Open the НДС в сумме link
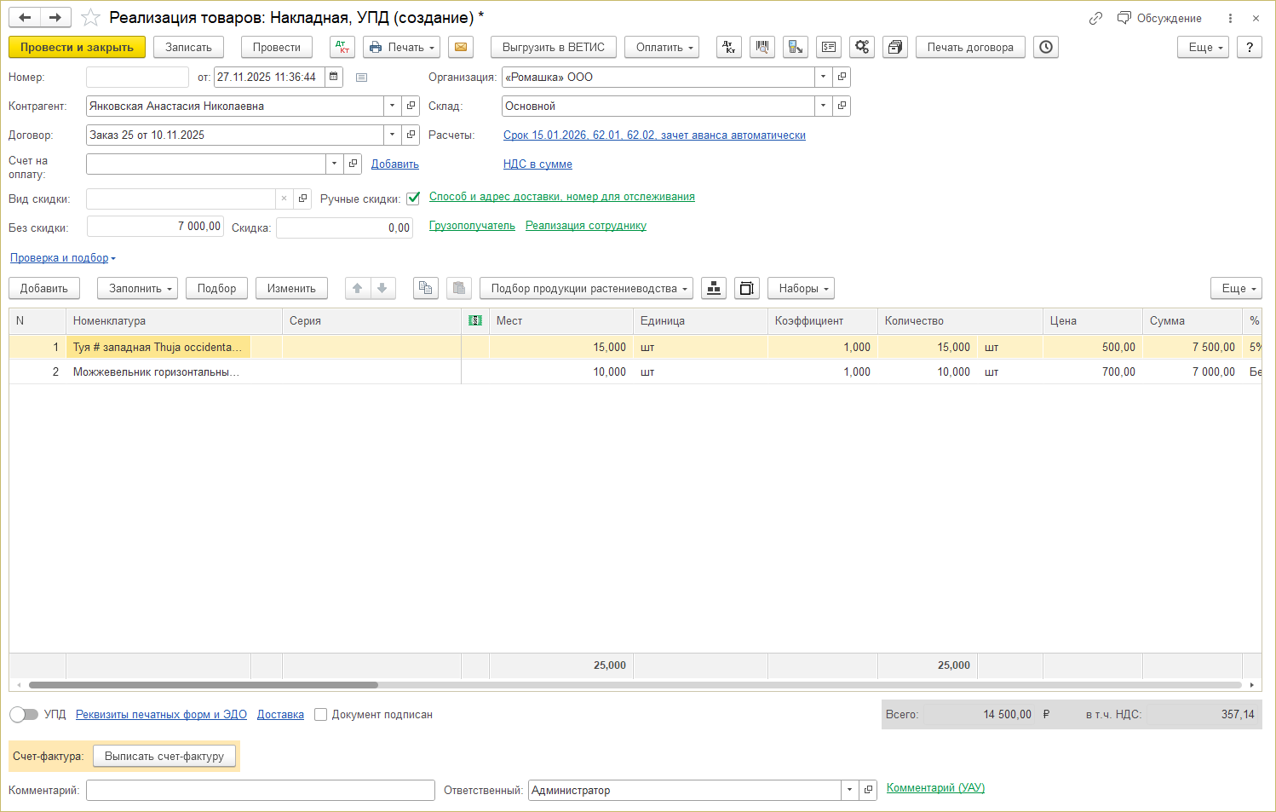The width and height of the screenshot is (1276, 812). click(537, 164)
